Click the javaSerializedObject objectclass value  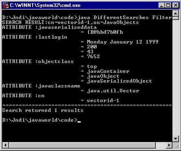click(119, 81)
